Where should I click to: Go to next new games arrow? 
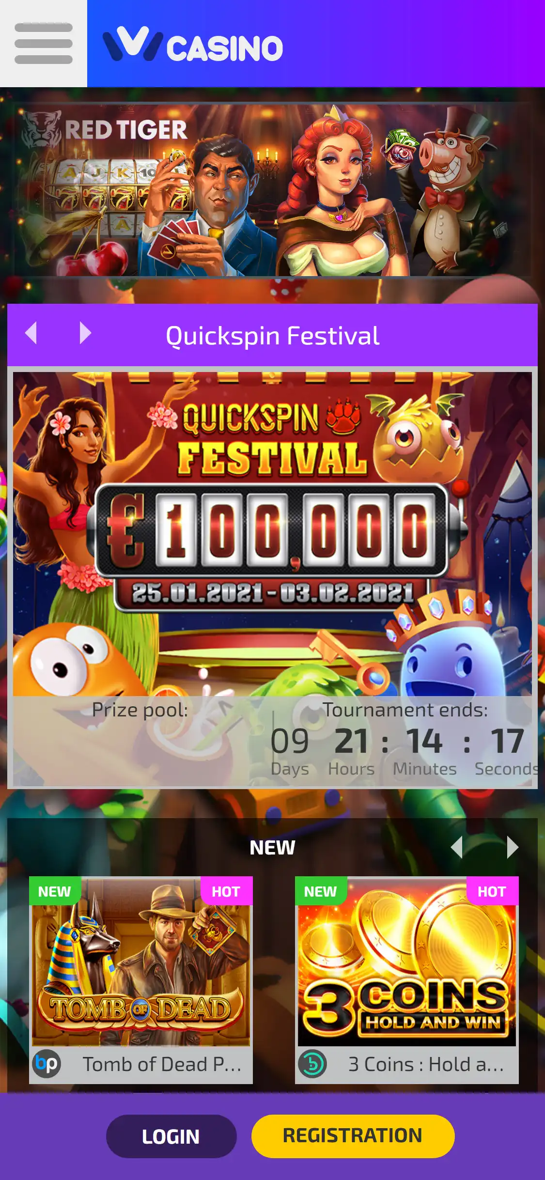513,847
